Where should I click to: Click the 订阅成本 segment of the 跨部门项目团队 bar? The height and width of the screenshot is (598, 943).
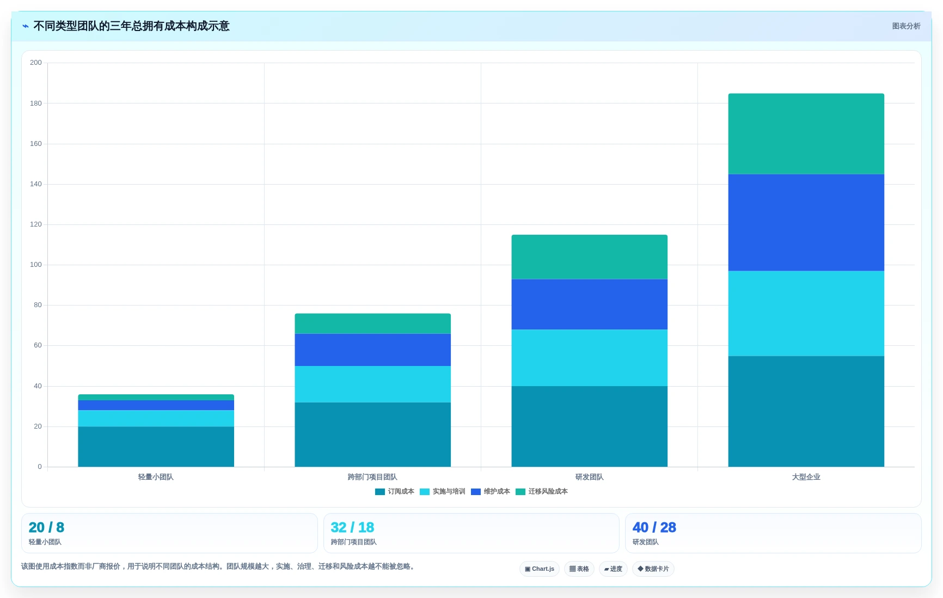click(x=373, y=435)
